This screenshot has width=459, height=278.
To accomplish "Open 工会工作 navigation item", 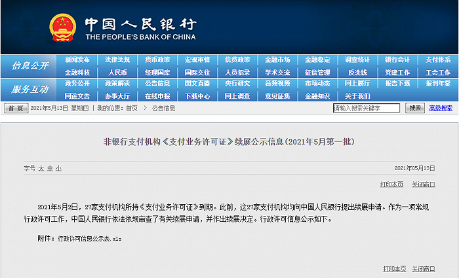I will (438, 73).
